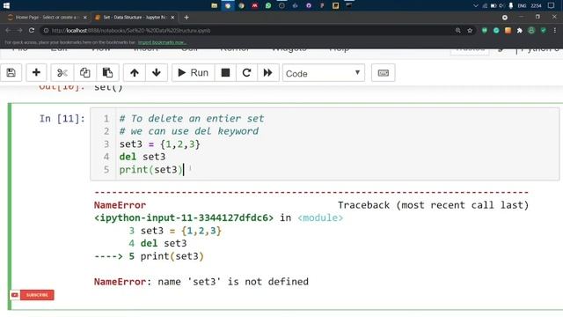Viewport: 563px width, 317px height.
Task: Open the microphone indicator in system tray
Action: [511, 6]
